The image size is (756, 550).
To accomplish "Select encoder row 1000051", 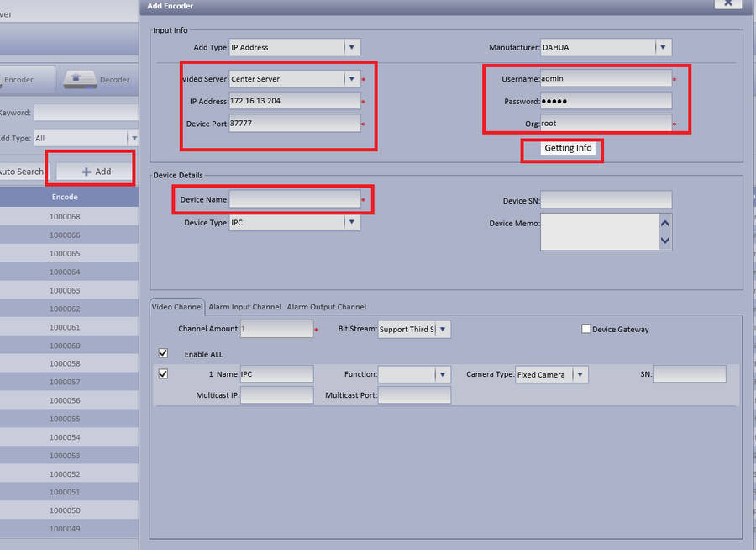I will pos(65,492).
